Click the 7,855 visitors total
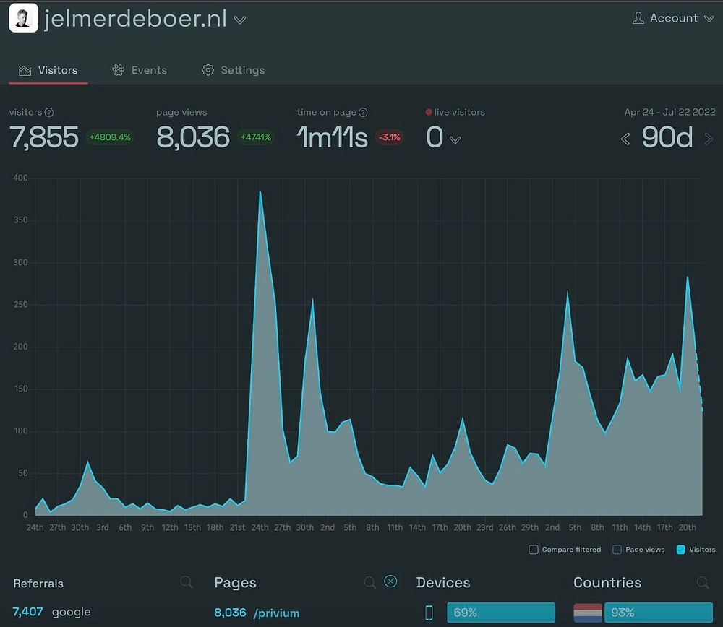Viewport: 723px width, 627px height. pos(44,137)
